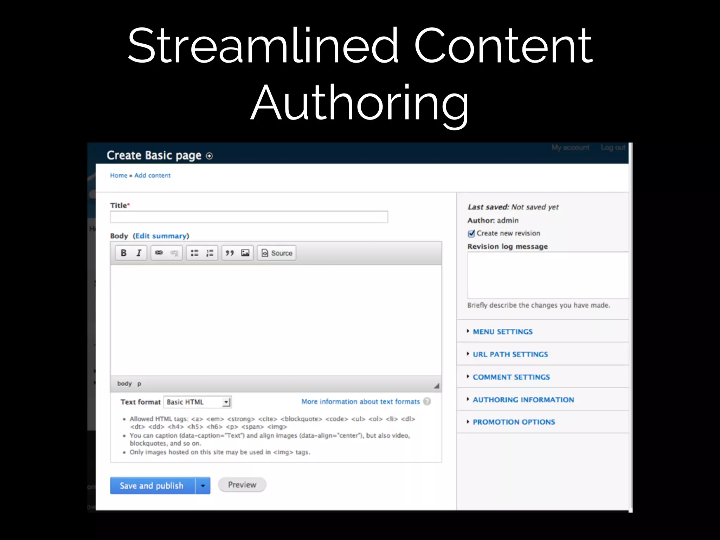Open the Home breadcrumb link

coord(118,175)
